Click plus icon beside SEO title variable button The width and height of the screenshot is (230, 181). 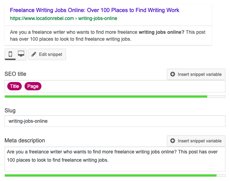pyautogui.click(x=173, y=74)
